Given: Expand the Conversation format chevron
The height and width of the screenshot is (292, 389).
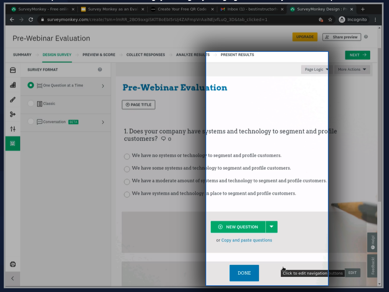Looking at the screenshot, I should 103,122.
